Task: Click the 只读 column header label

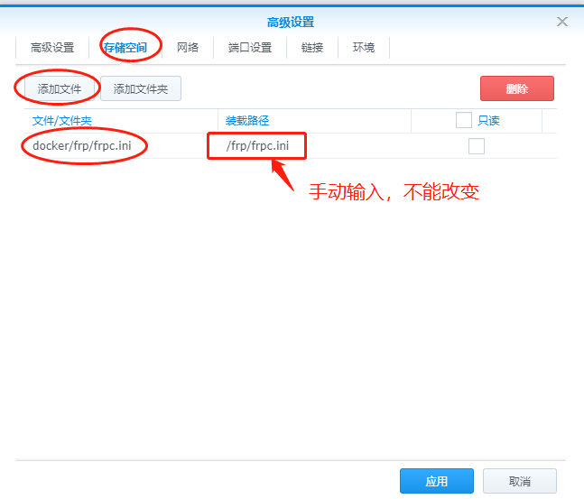Action: coord(488,120)
